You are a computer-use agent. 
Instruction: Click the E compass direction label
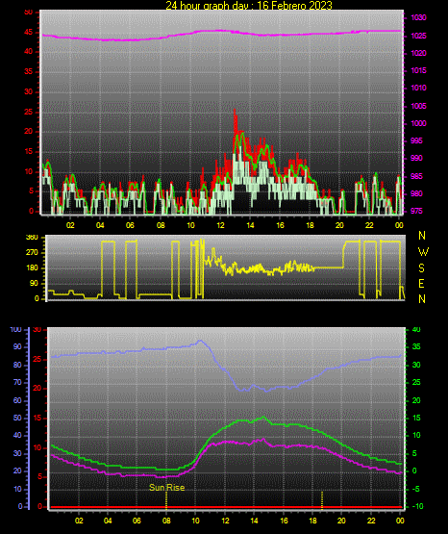421,283
